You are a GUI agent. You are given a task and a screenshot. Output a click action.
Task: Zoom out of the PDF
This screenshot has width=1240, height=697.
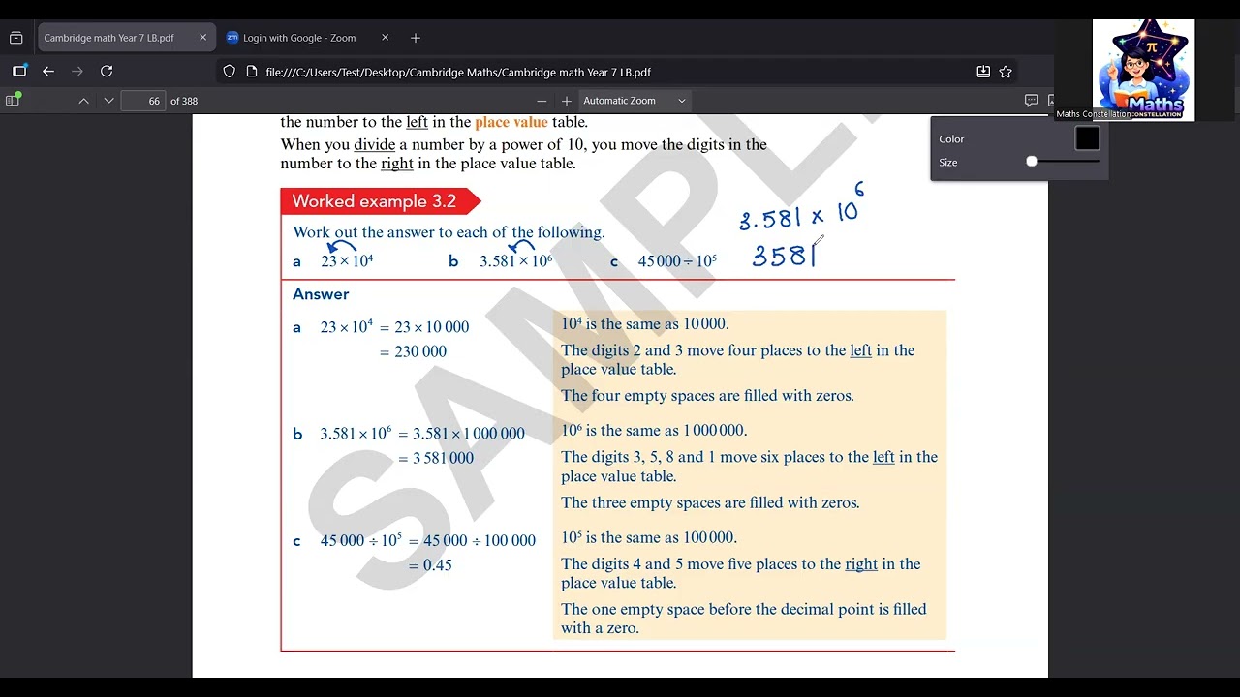point(542,101)
